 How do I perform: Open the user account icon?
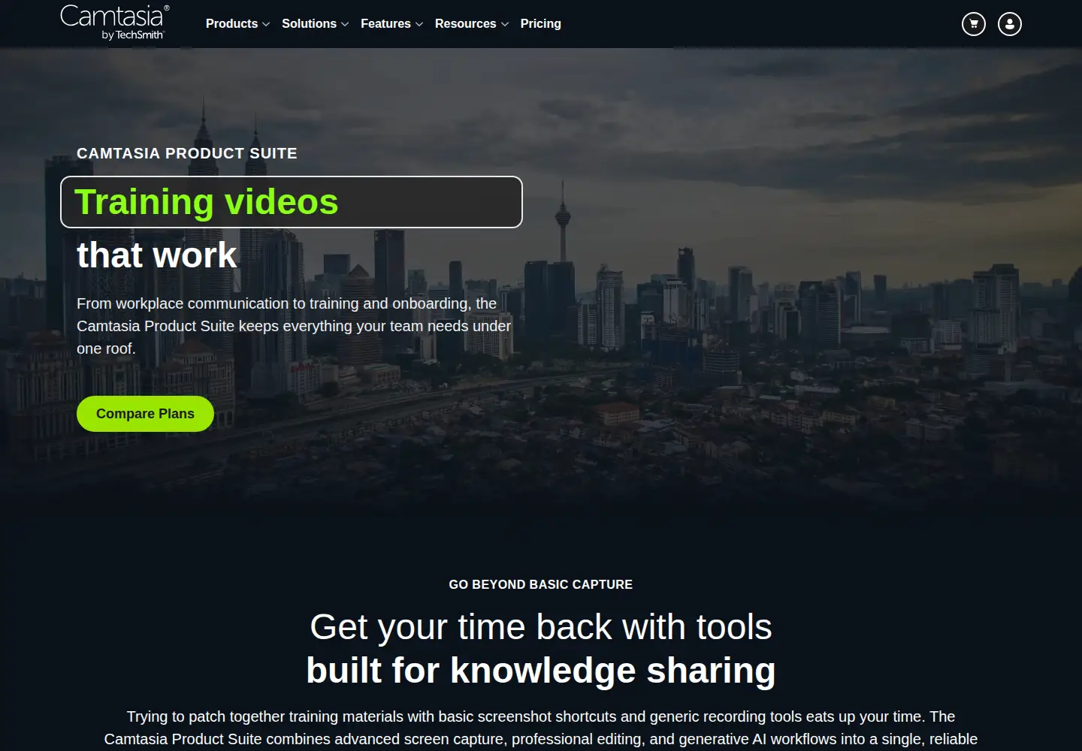pos(1009,24)
